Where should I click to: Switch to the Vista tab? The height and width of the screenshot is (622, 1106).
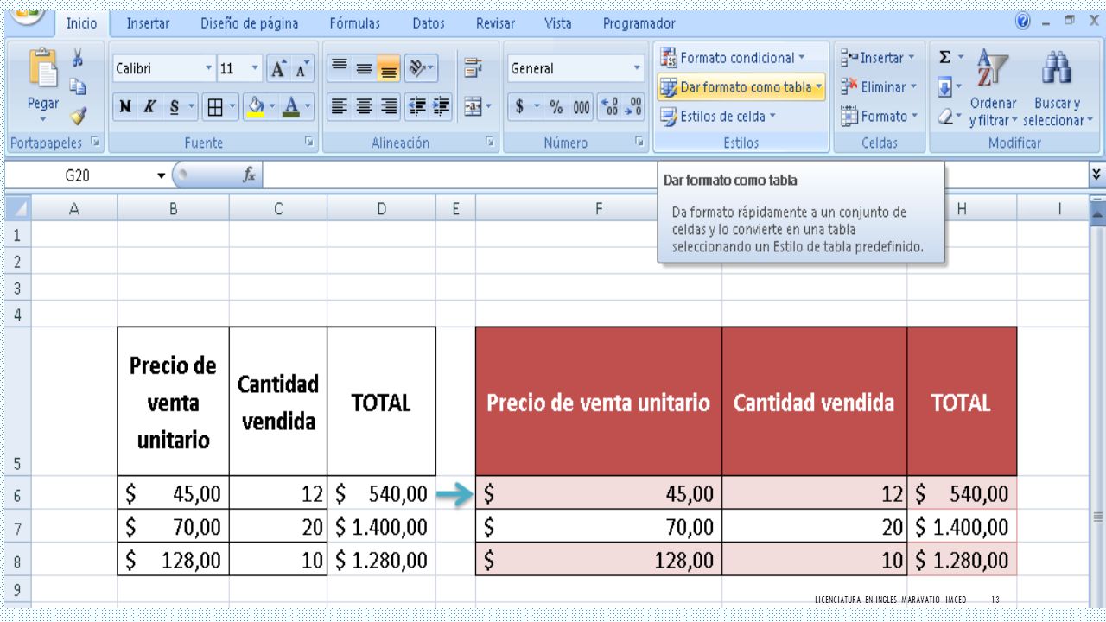[x=558, y=23]
